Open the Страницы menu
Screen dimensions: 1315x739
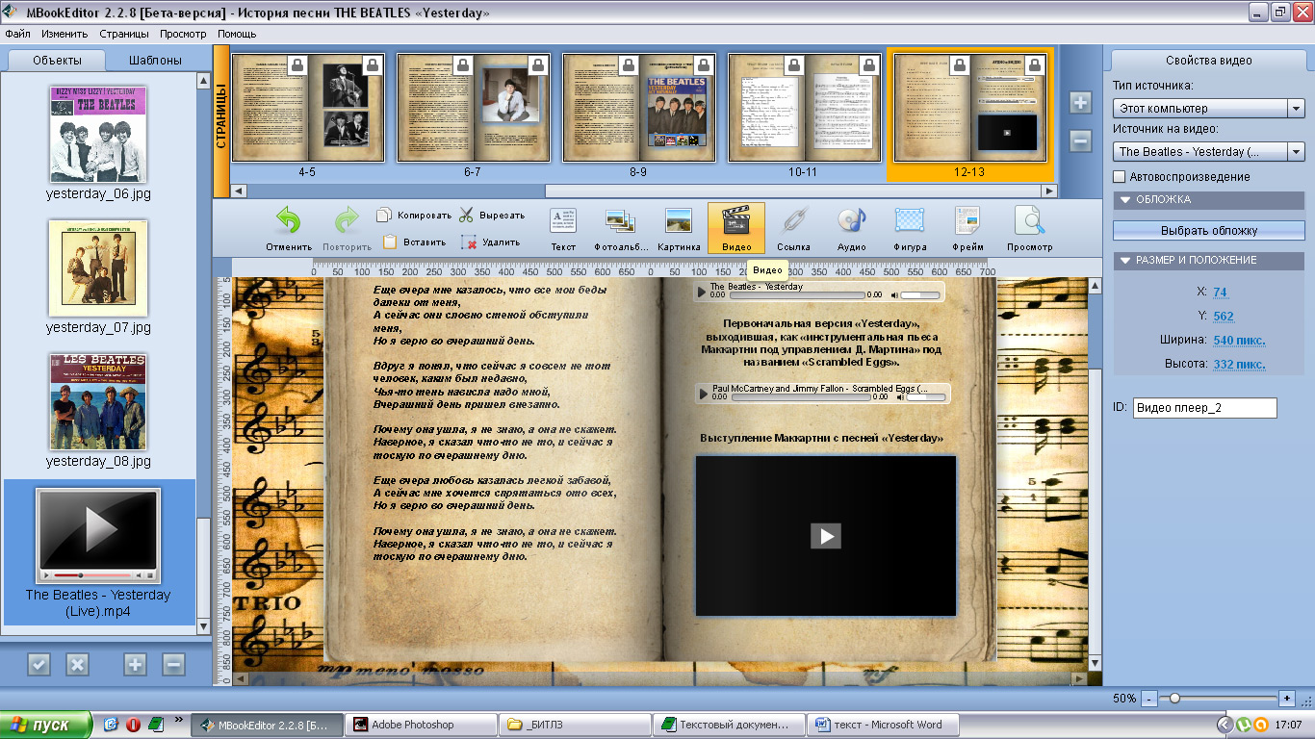point(124,34)
